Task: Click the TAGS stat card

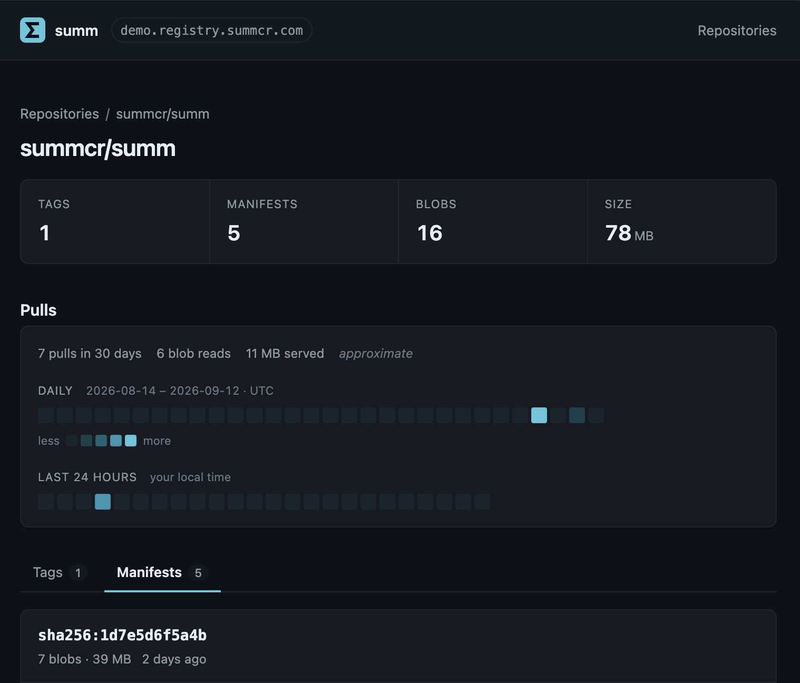Action: coord(115,221)
